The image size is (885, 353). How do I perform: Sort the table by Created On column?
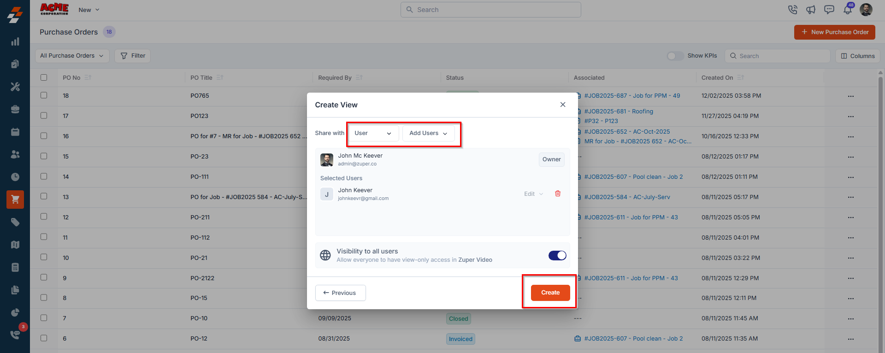[740, 77]
